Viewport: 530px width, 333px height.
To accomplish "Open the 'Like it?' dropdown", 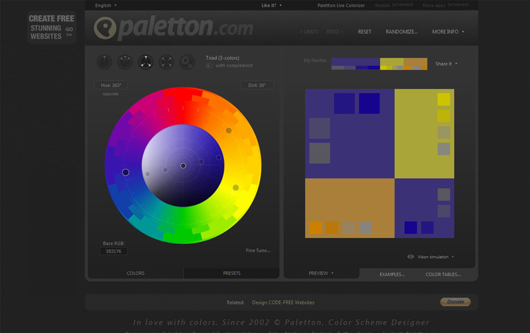I will [272, 6].
